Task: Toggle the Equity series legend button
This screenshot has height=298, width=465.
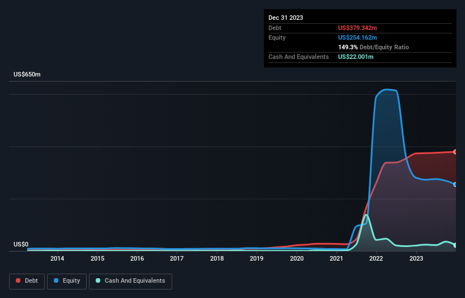Action: [x=67, y=281]
